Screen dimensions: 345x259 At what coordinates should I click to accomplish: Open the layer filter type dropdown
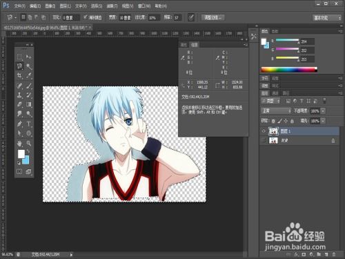pyautogui.click(x=270, y=101)
